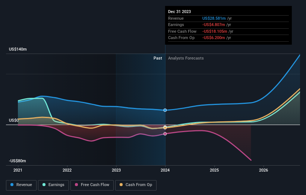Click the US$0 y-axis label
The height and width of the screenshot is (195, 306).
click(x=14, y=120)
